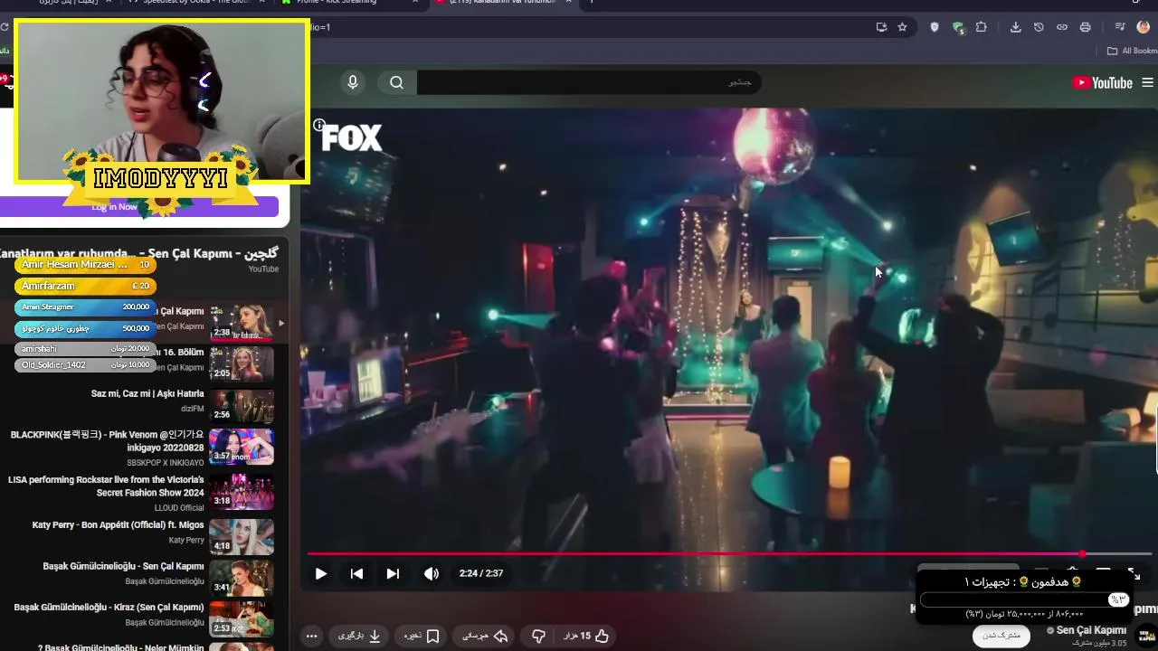Open the 2:56 dizifM video thumbnail
The height and width of the screenshot is (651, 1158).
[242, 406]
